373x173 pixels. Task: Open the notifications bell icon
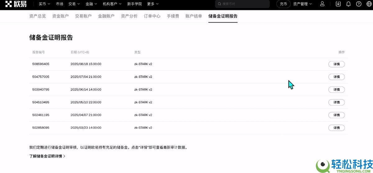(348, 4)
